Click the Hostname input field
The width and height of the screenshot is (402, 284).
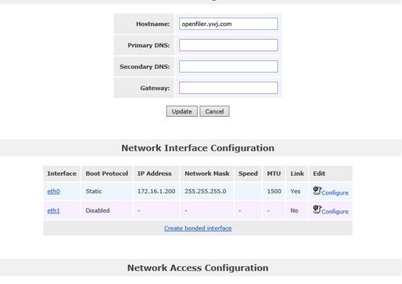tap(228, 23)
